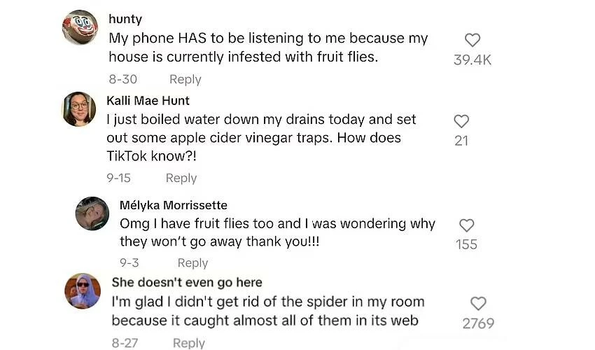The width and height of the screenshot is (595, 350).
Task: Reply to Mélyka Morrissette's comment
Action: click(x=192, y=262)
